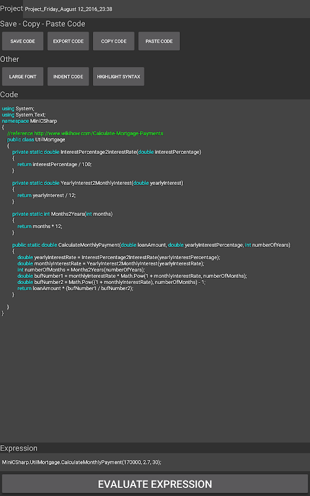This screenshot has height=496, width=310.
Task: Paste code using PASTE CODE button
Action: 159,41
